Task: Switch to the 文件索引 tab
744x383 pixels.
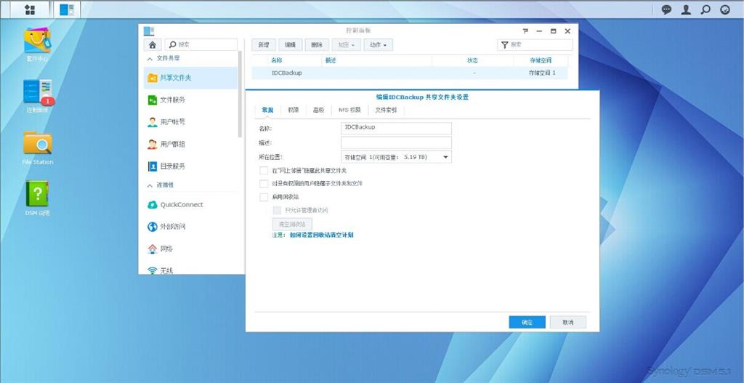Action: point(385,110)
